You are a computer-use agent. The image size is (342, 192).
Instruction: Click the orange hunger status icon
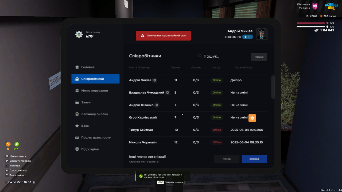8,144
